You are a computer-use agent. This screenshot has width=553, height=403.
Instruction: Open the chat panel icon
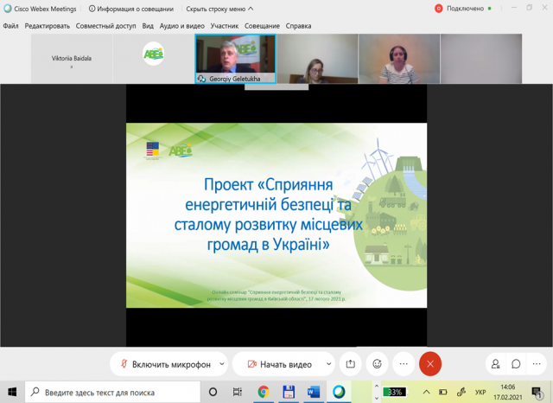(516, 364)
